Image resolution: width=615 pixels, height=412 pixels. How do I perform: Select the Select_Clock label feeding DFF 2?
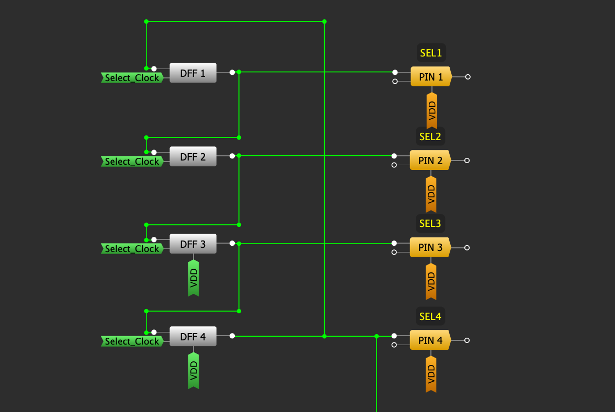pos(132,162)
